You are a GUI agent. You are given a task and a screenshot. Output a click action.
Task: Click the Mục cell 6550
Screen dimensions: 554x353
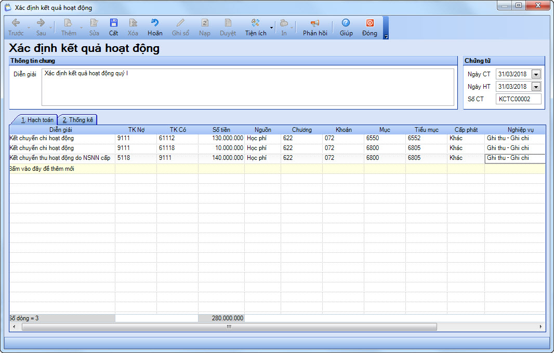click(x=385, y=139)
